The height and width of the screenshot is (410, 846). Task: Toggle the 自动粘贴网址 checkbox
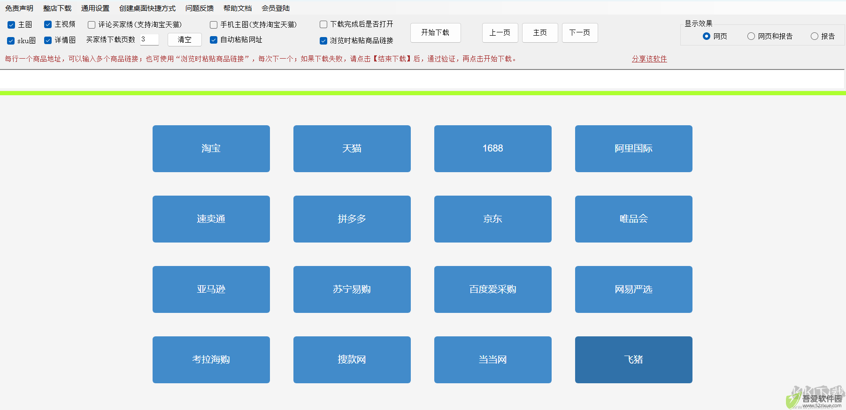[x=214, y=40]
